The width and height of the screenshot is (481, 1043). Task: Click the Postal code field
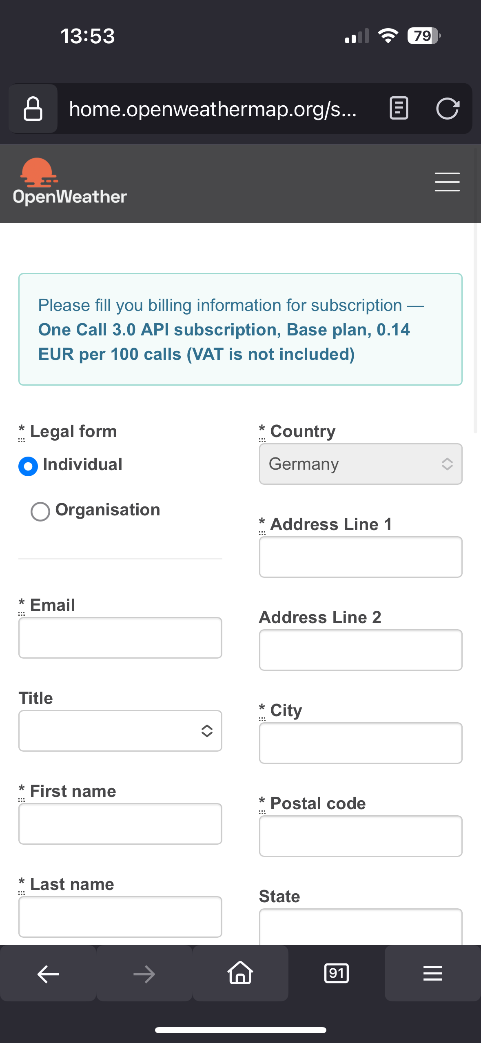tap(360, 836)
